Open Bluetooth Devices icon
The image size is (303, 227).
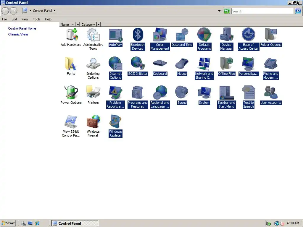coord(138,39)
